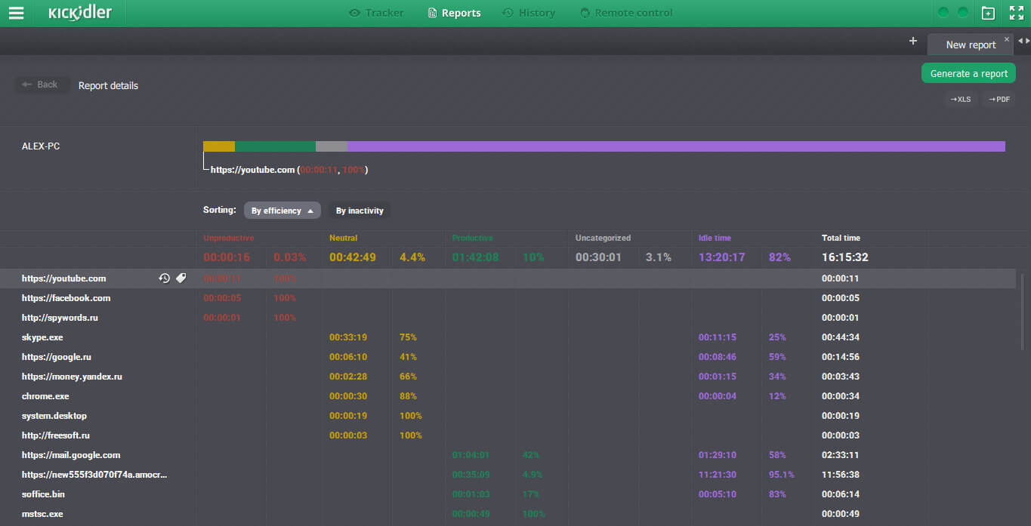Open the hamburger main menu
1031x526 pixels.
16,13
